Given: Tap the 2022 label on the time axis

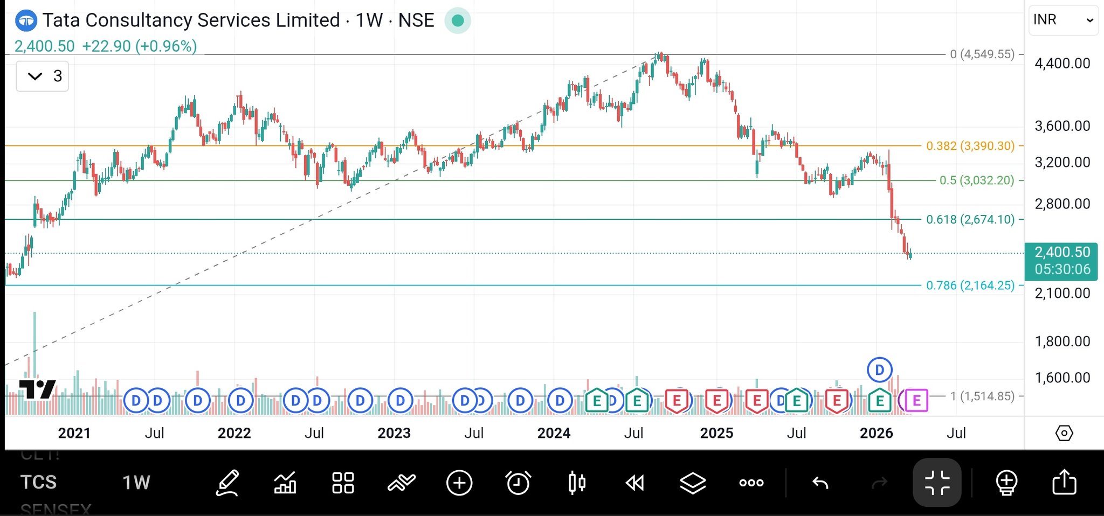Looking at the screenshot, I should [234, 433].
